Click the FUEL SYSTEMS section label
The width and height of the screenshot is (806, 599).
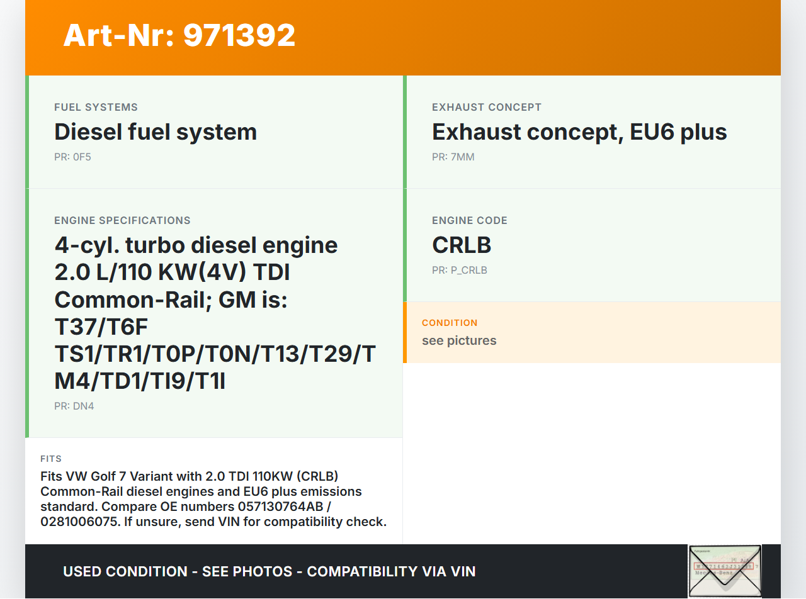(x=96, y=108)
